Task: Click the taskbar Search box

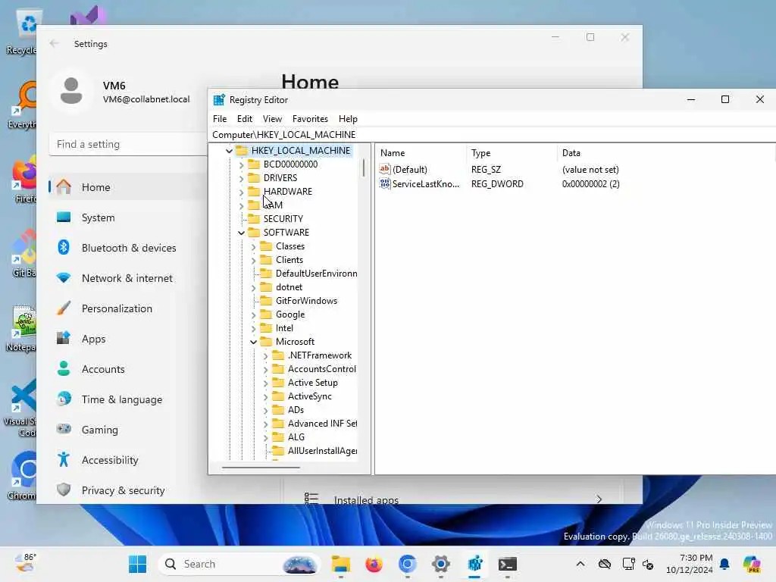Action: [239, 564]
